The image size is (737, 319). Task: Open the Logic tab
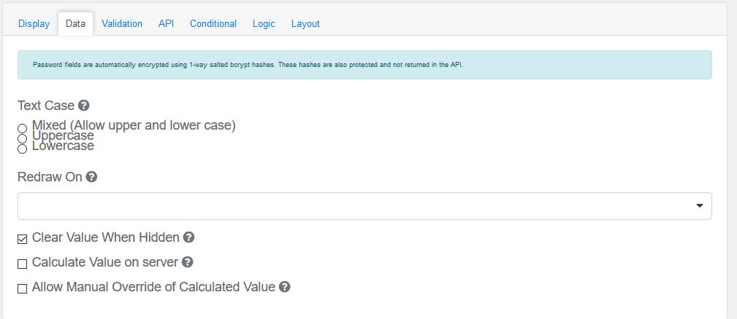point(264,23)
